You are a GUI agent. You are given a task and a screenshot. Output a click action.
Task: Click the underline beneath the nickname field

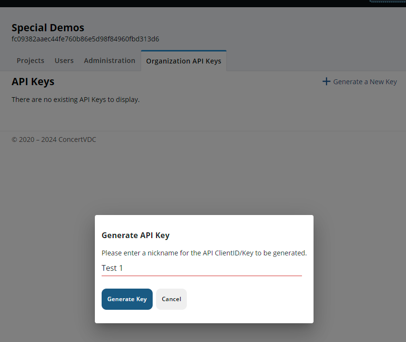(201, 276)
